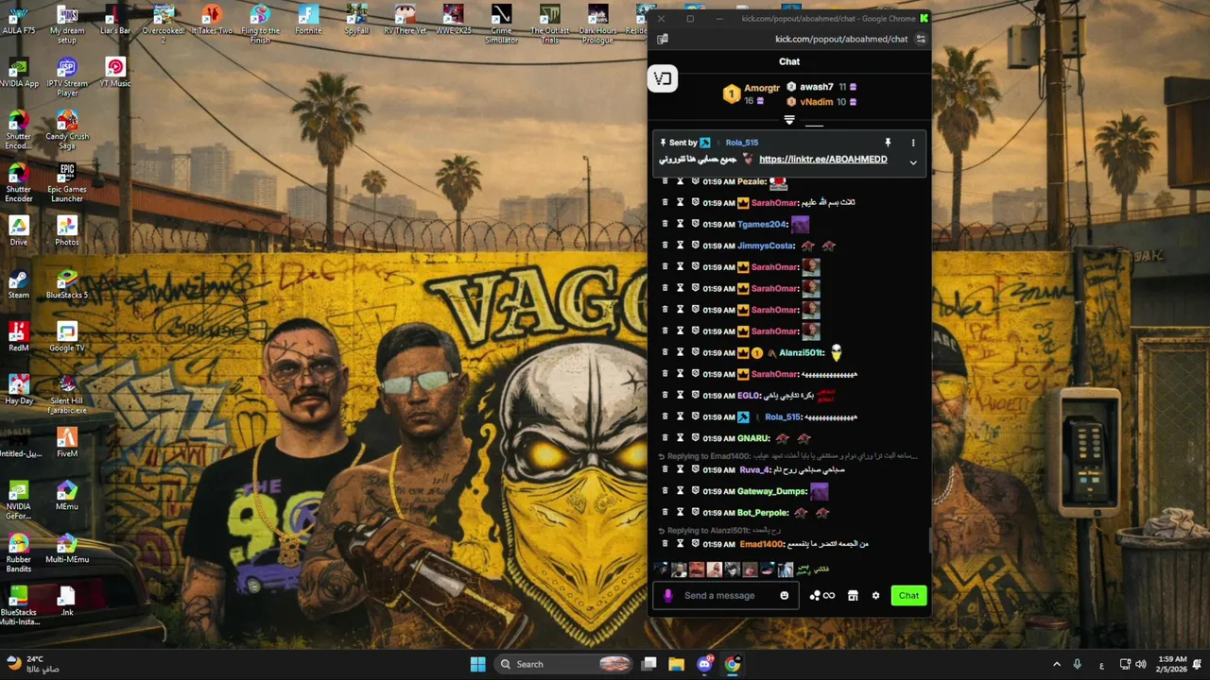Open the WWE 2K25 desktop shortcut
This screenshot has width=1210, height=680.
tap(453, 20)
